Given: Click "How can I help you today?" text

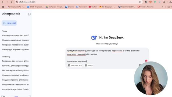Looking at the screenshot, I should [107, 44].
